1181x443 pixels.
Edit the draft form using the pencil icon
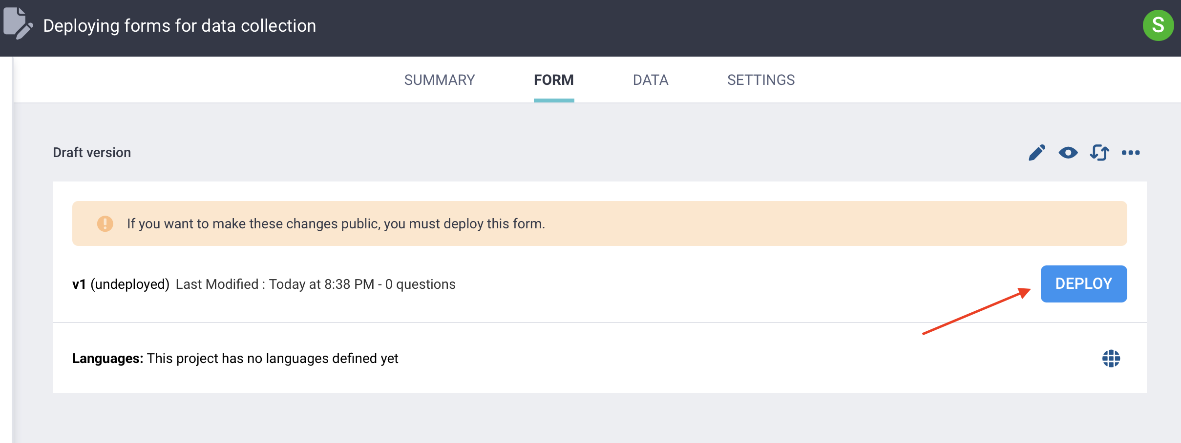point(1037,152)
